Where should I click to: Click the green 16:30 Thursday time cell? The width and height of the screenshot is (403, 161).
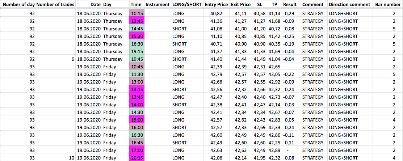(x=137, y=44)
